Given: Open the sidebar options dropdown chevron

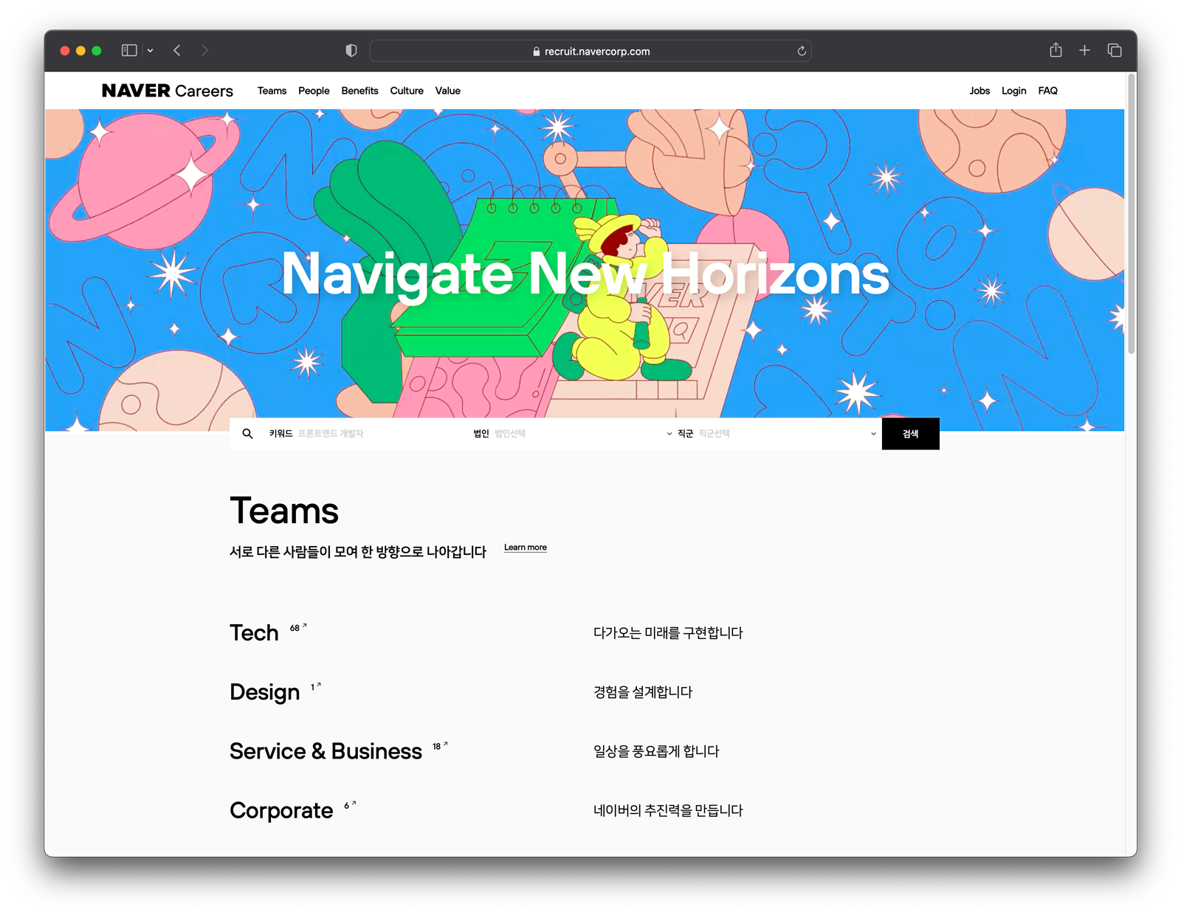Looking at the screenshot, I should tap(150, 50).
